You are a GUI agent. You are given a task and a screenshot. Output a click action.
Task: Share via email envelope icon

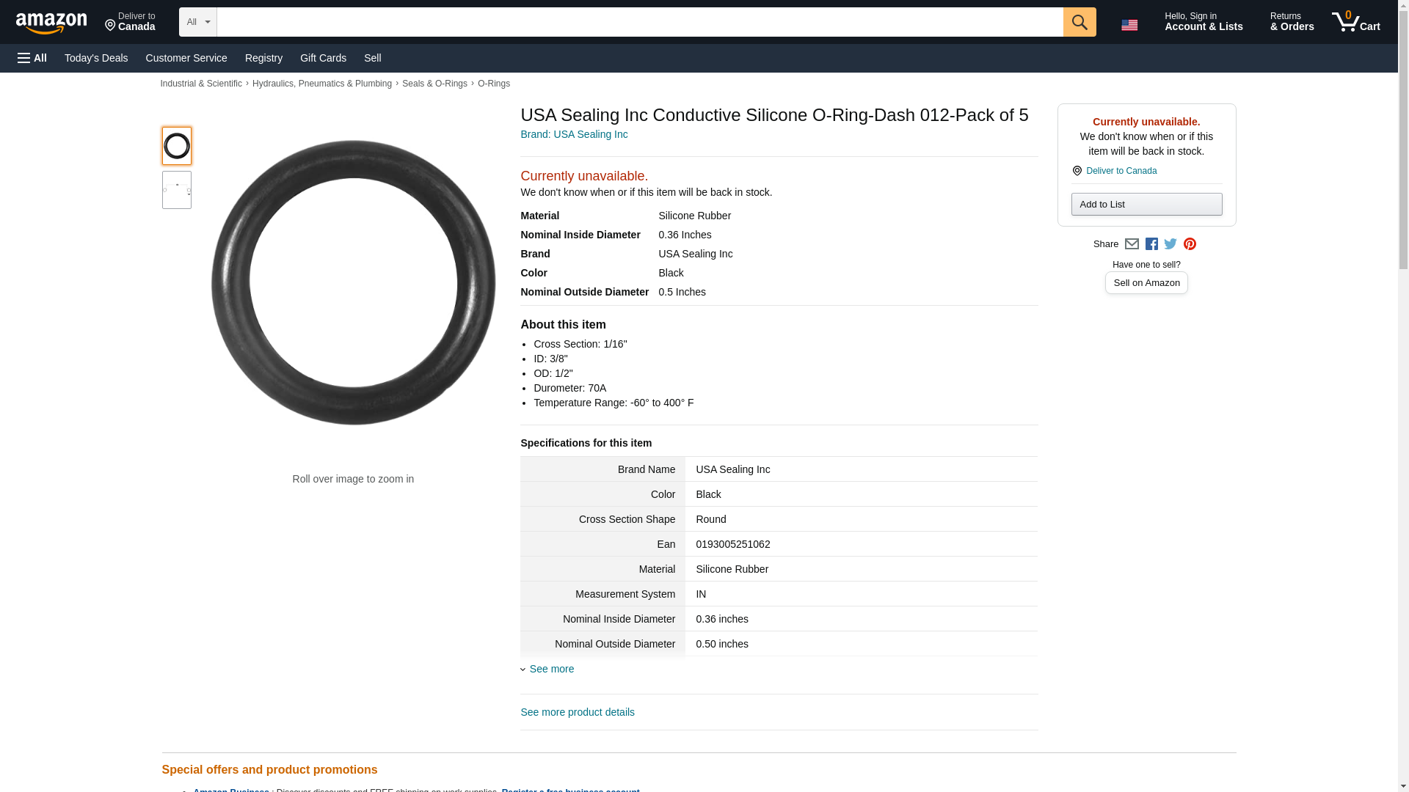pos(1132,244)
